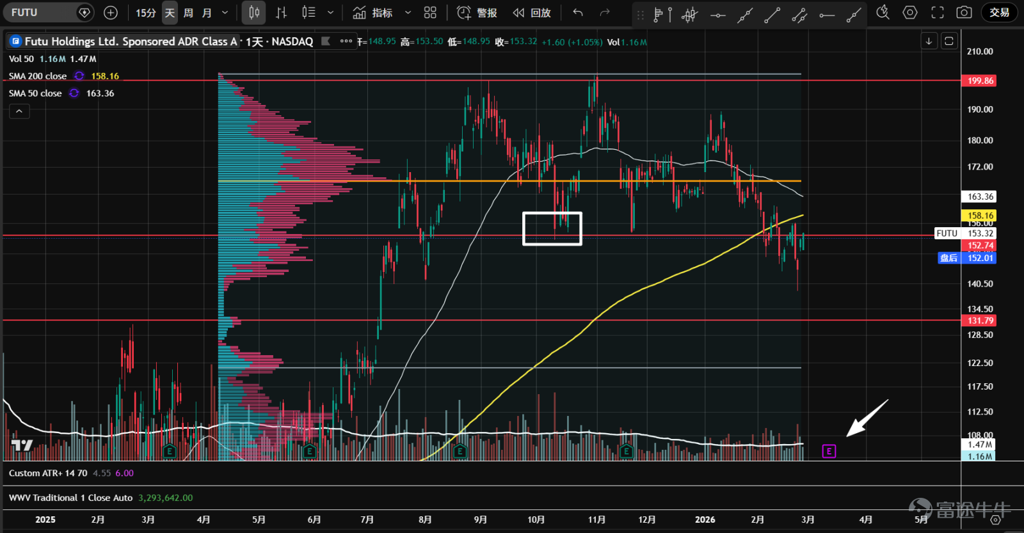
Task: Select the horizontal line drawing tool
Action: pyautogui.click(x=717, y=14)
